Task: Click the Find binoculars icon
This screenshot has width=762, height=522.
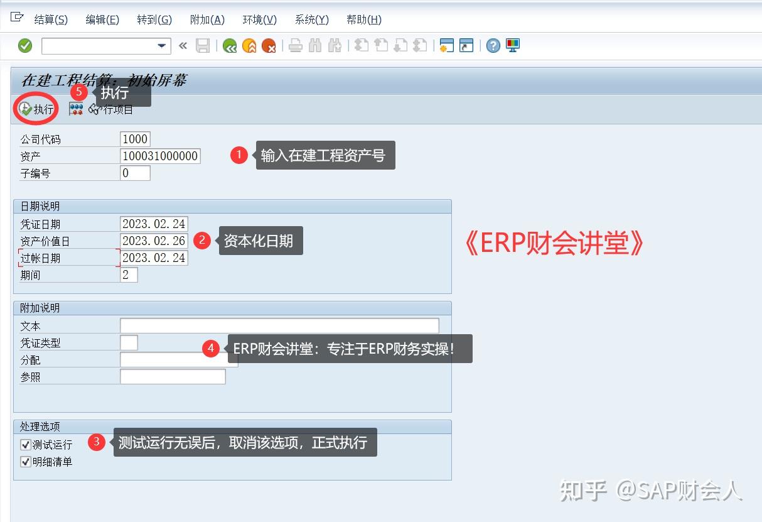Action: coord(316,45)
